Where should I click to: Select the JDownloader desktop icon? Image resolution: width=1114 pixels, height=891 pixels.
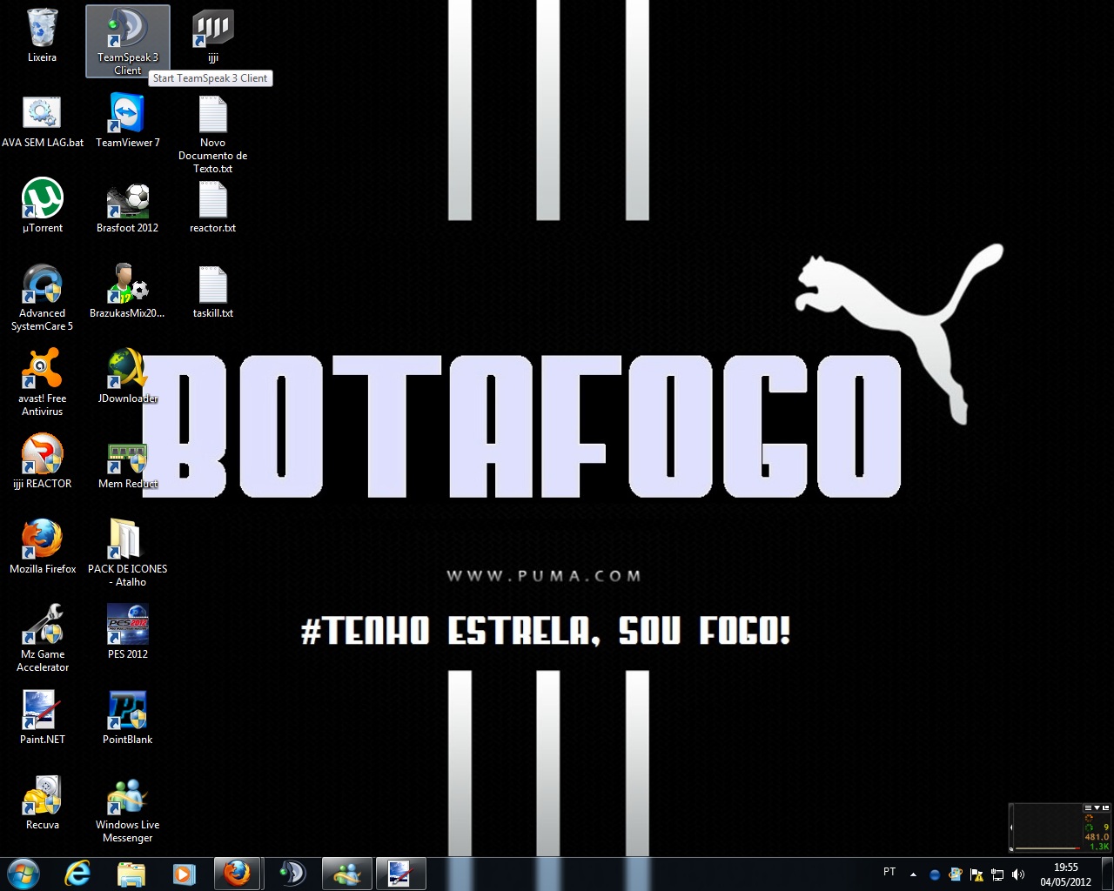pyautogui.click(x=127, y=371)
